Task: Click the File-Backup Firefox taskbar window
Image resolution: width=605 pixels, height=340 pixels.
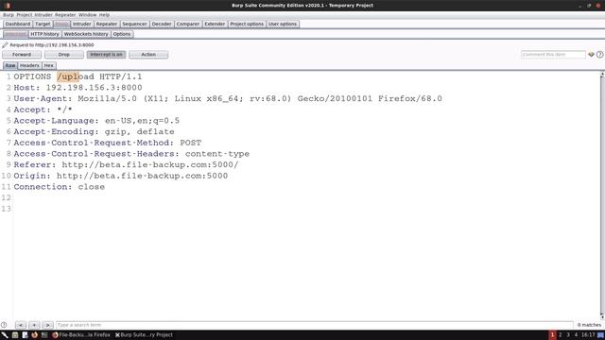Action: [x=81, y=335]
